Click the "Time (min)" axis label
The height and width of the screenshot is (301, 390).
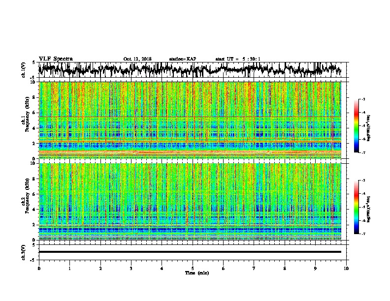197,273
